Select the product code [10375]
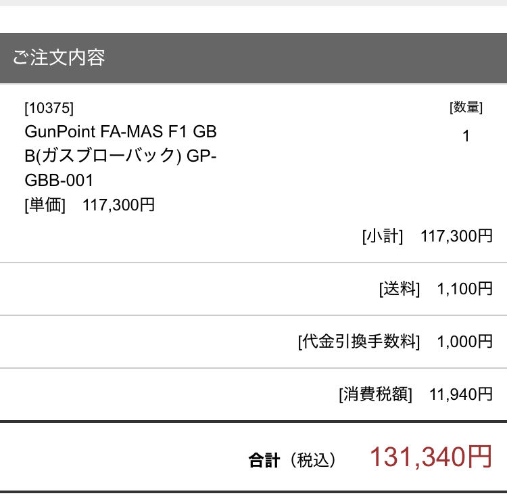Viewport: 507px width, 500px height. 49,108
